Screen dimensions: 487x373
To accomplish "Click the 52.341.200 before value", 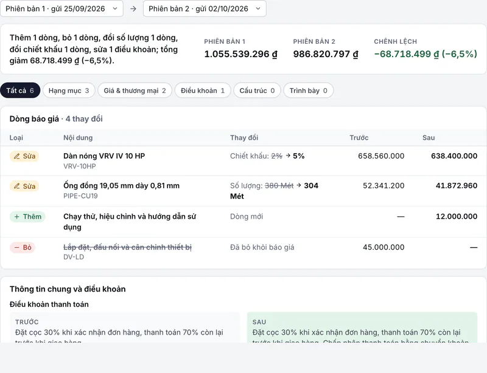I will (384, 186).
